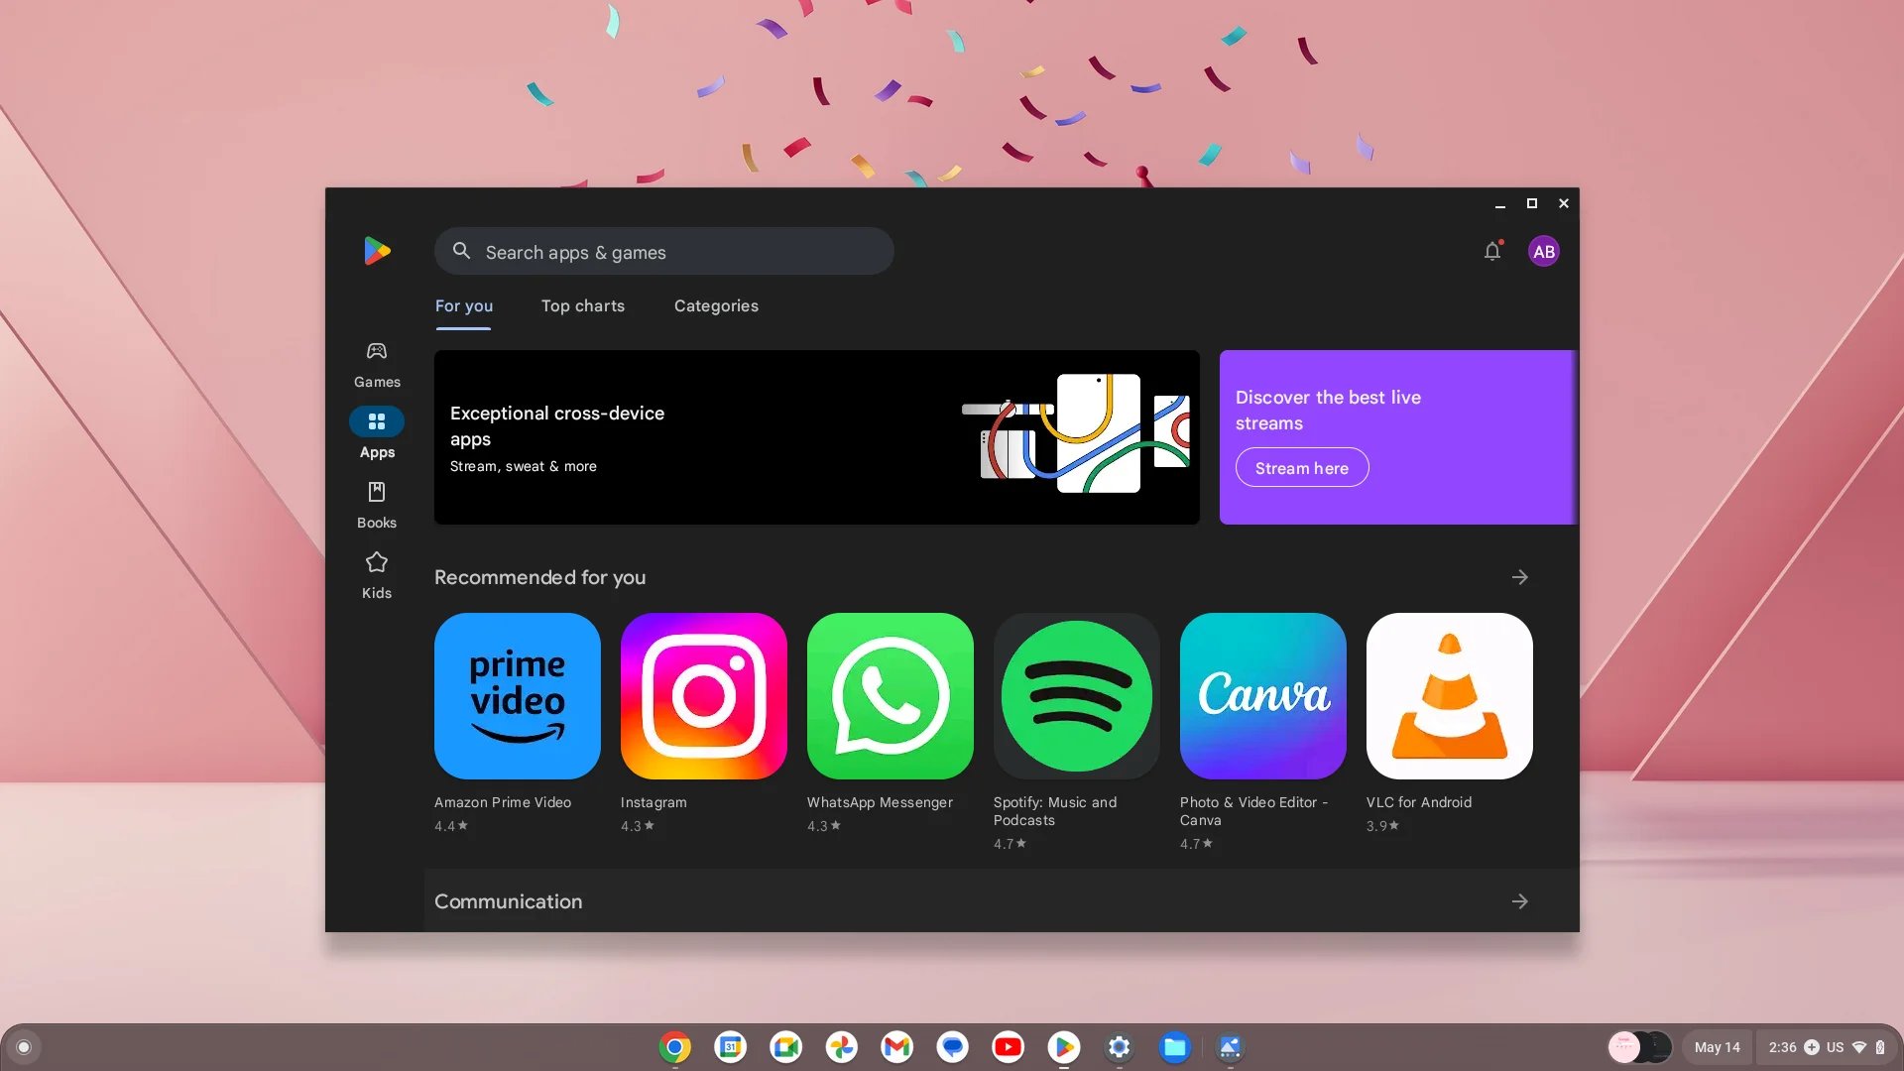
Task: Click the Spotify: Music and Podcasts title
Action: pyautogui.click(x=1055, y=811)
